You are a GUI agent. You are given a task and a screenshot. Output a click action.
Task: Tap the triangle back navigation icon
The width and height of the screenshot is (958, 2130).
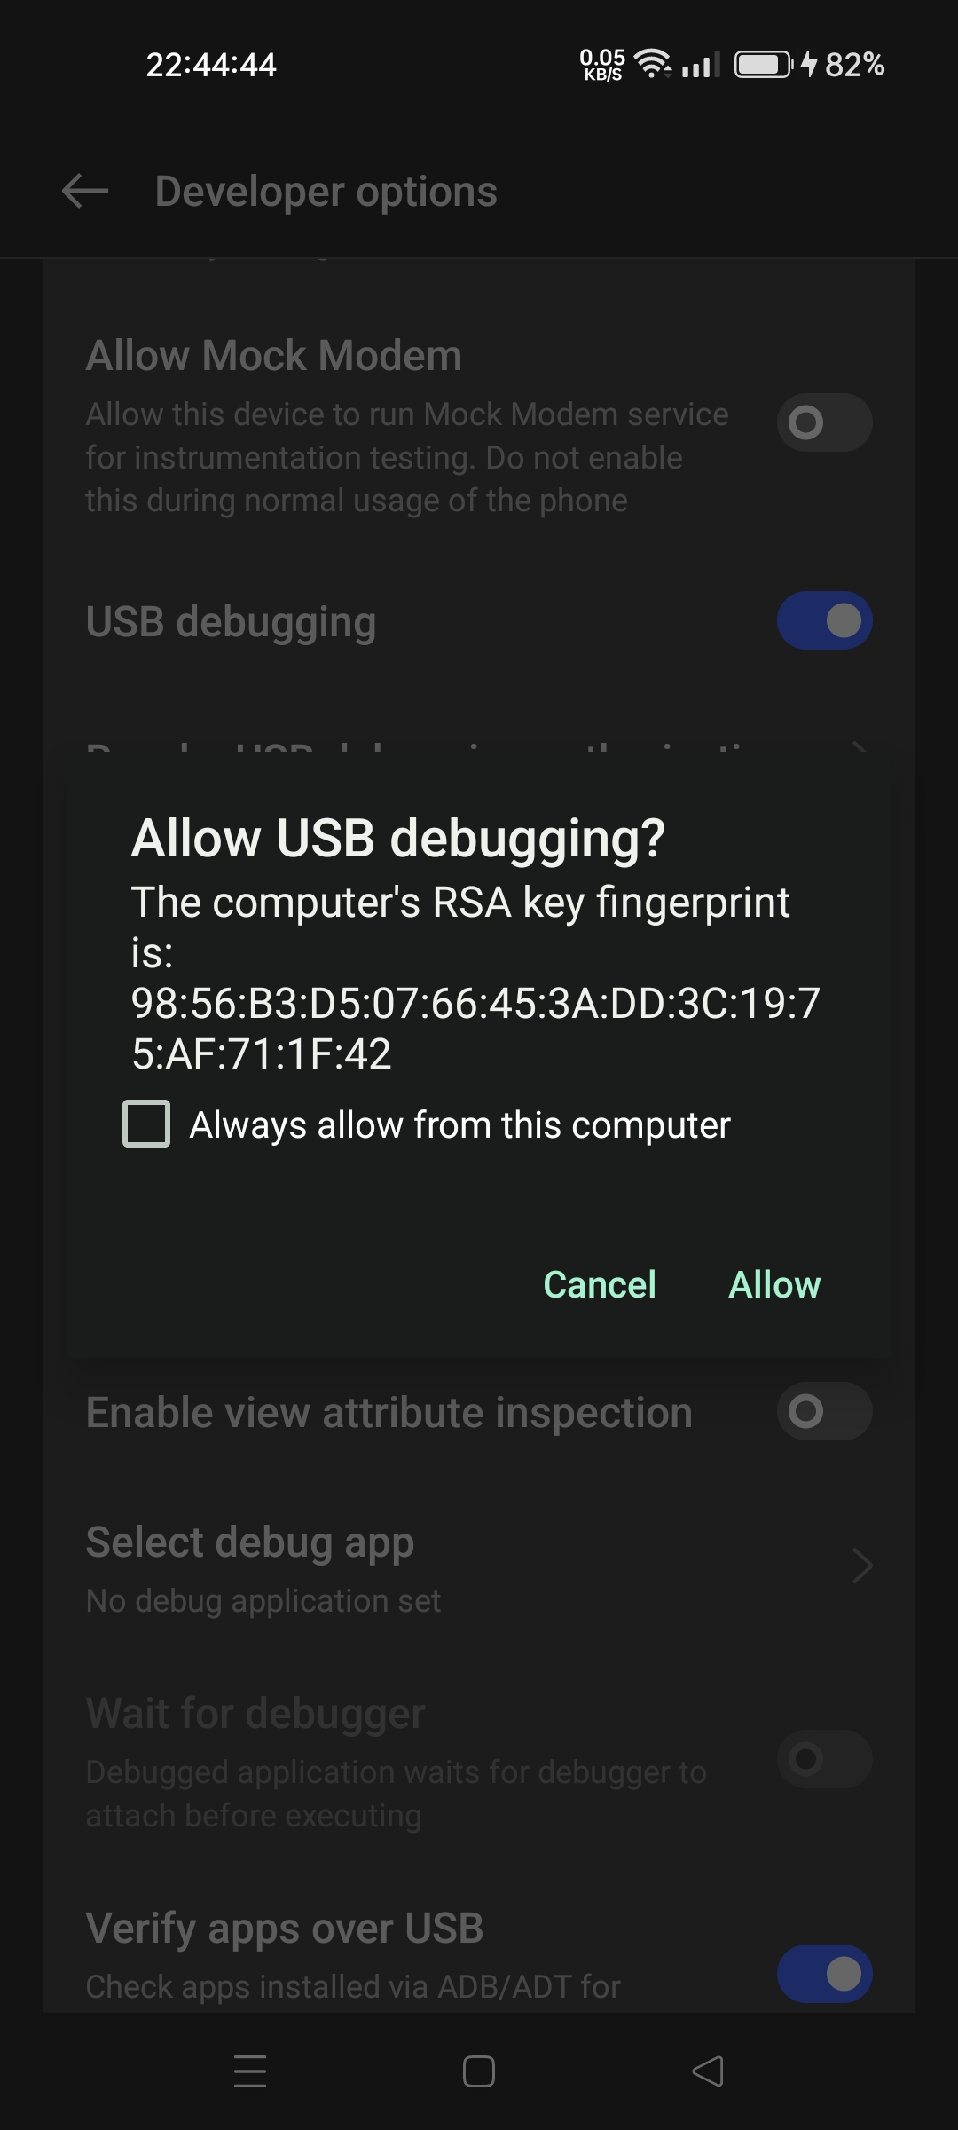click(x=708, y=2071)
